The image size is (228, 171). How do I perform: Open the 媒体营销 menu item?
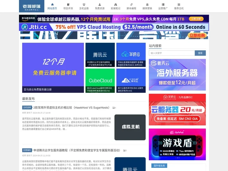pyautogui.click(x=147, y=9)
